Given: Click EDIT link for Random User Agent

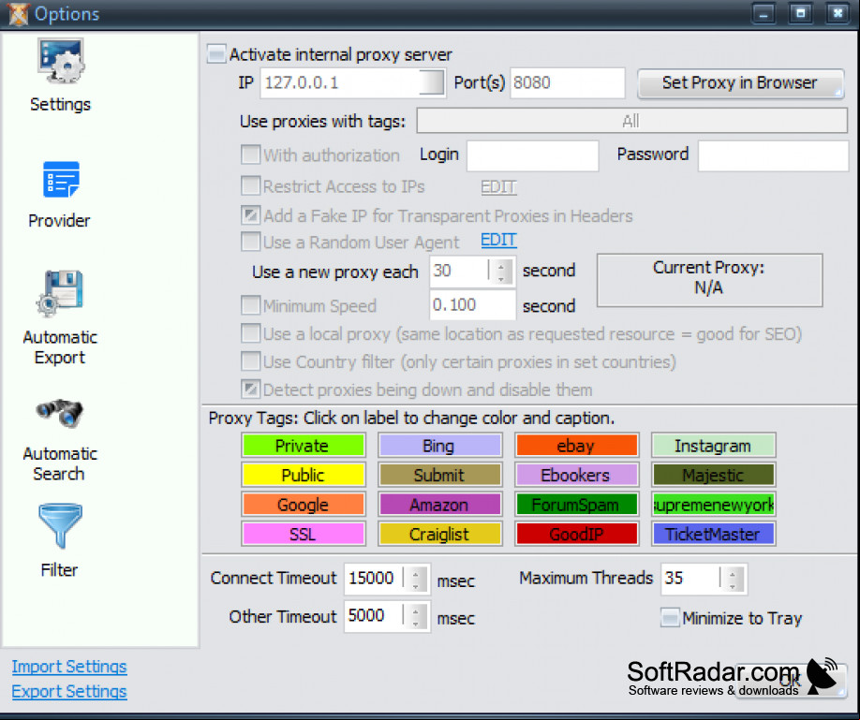Looking at the screenshot, I should coord(498,240).
